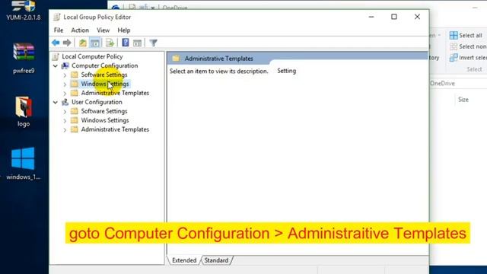Viewport: 487px width, 274px height.
Task: Click folder icon beside Computer Configuration Administrative Templates
Action: click(75, 93)
